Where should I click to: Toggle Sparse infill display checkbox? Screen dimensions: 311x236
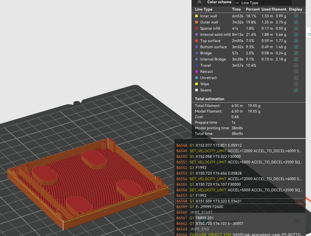pyautogui.click(x=296, y=29)
